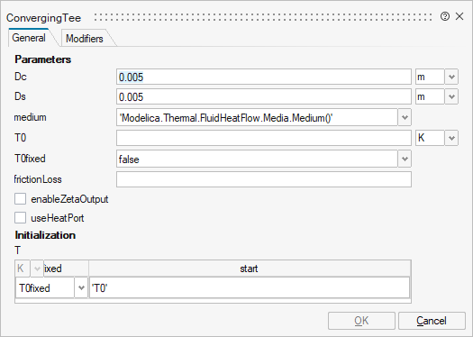
Task: Expand the Ds unit dropdown
Action: [451, 96]
